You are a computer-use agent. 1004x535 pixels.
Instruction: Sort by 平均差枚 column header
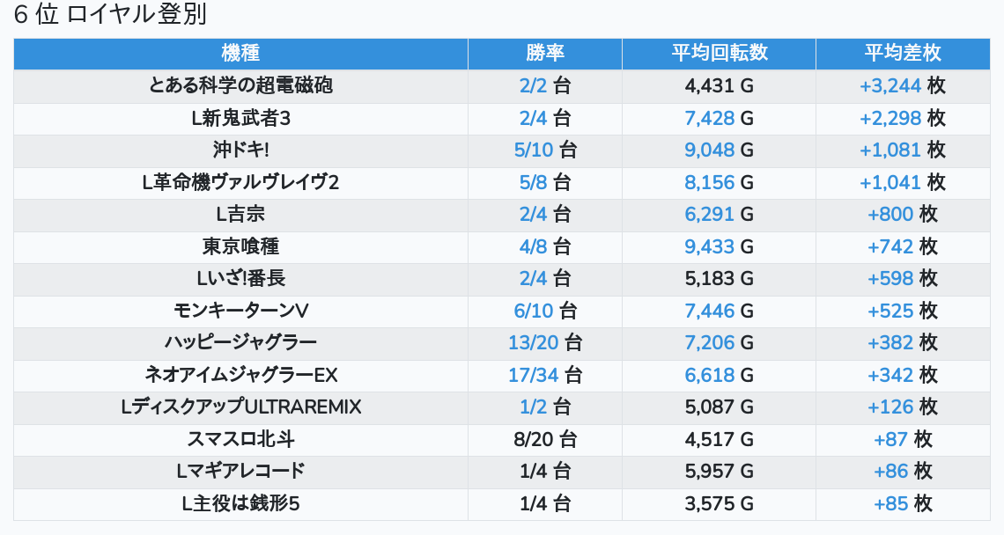[902, 53]
